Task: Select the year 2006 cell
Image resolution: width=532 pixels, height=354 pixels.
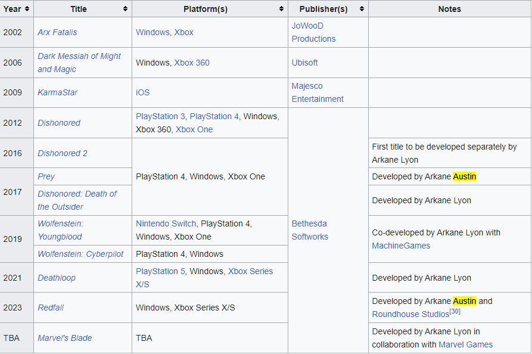Action: (x=17, y=63)
